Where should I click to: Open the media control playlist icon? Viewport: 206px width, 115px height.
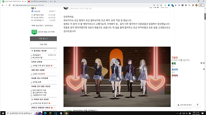(x=189, y=5)
